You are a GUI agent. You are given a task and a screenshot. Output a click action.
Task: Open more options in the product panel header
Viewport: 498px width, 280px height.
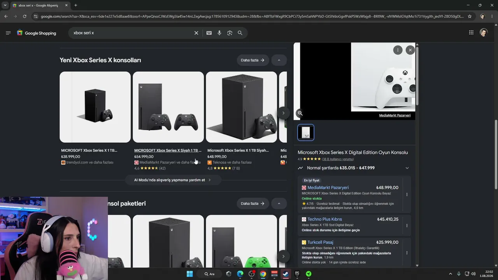[x=398, y=50]
